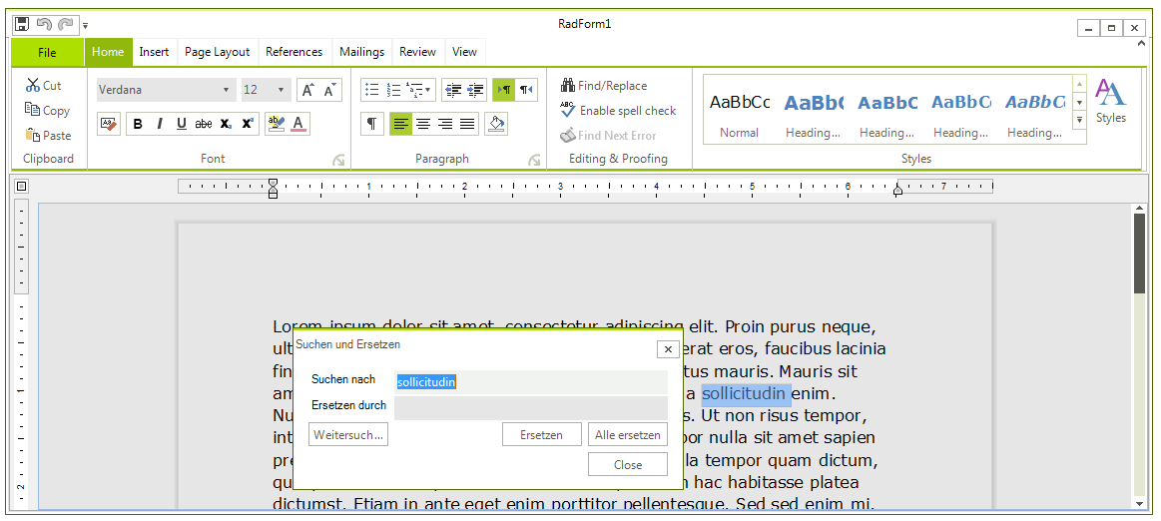Toggle strikethrough abc formatting
This screenshot has width=1161, height=521.
204,125
